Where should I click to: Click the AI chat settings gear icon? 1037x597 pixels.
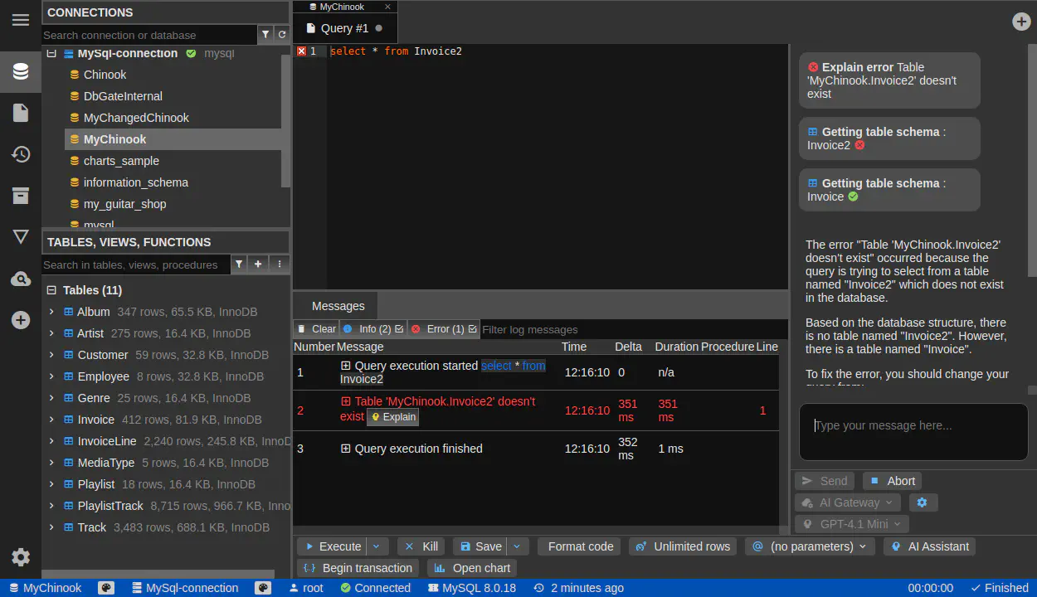click(922, 502)
